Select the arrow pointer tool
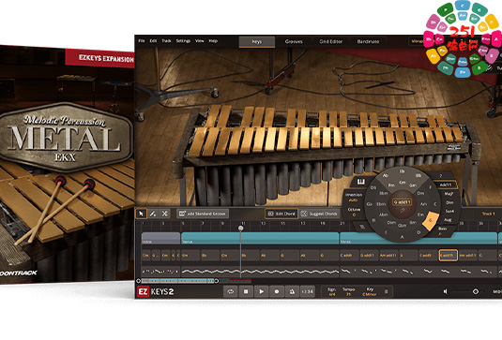502x340 pixels. click(x=141, y=214)
